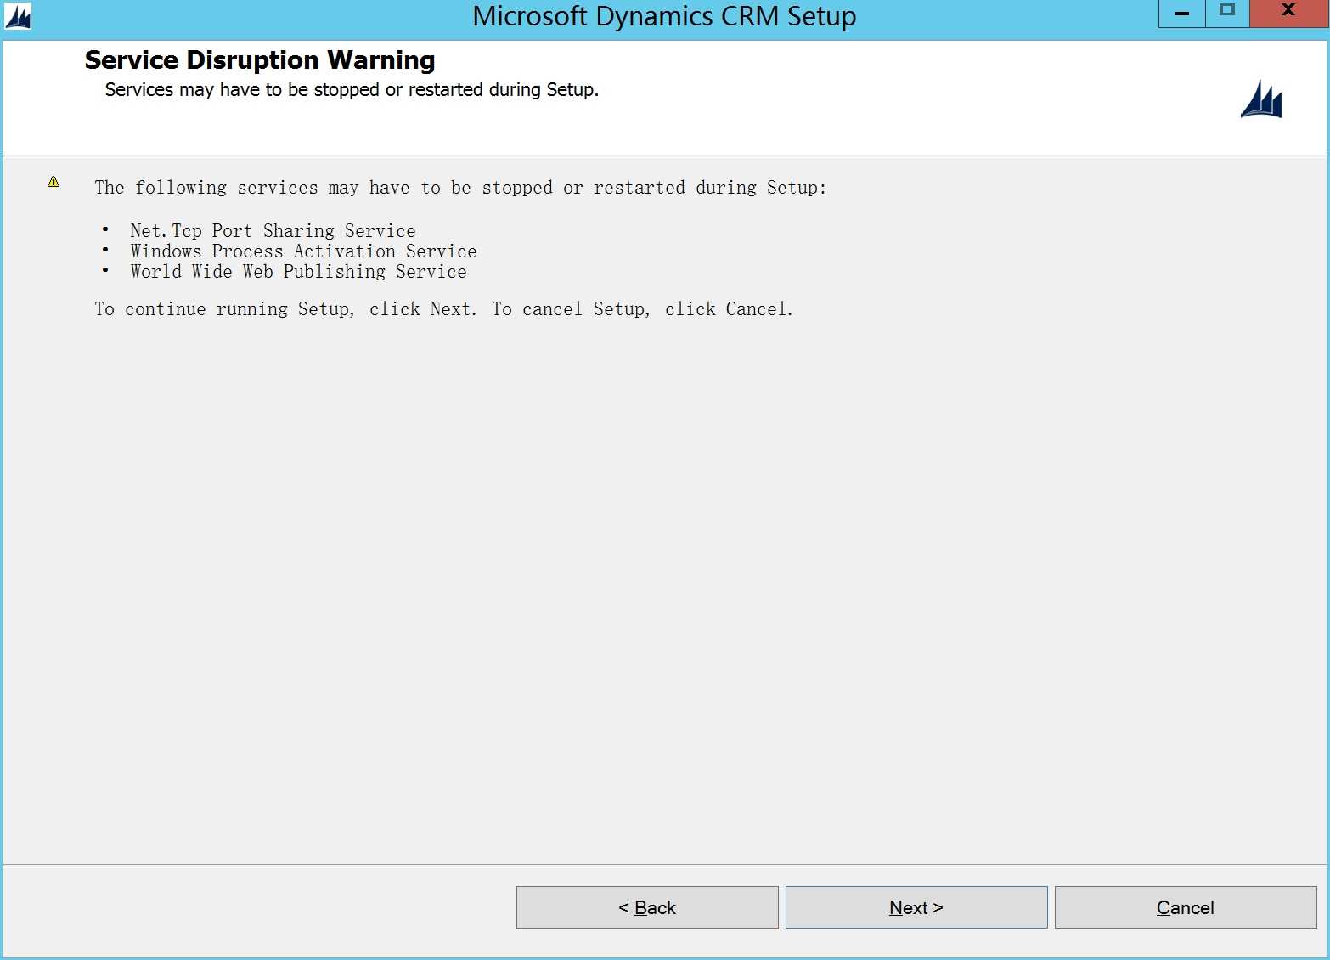Click the yellow warning triangle icon
The height and width of the screenshot is (960, 1330).
(54, 182)
